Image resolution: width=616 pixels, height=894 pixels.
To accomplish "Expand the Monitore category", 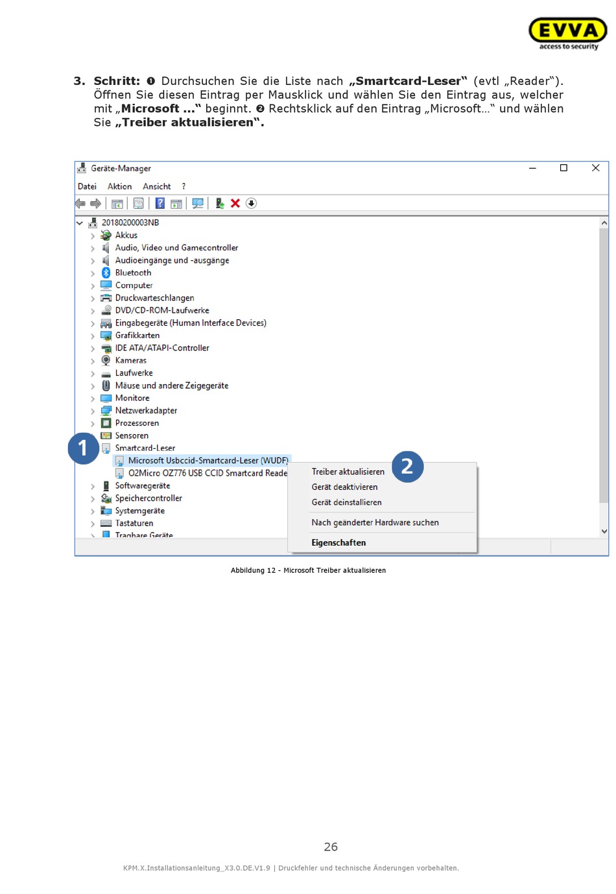I will point(93,399).
